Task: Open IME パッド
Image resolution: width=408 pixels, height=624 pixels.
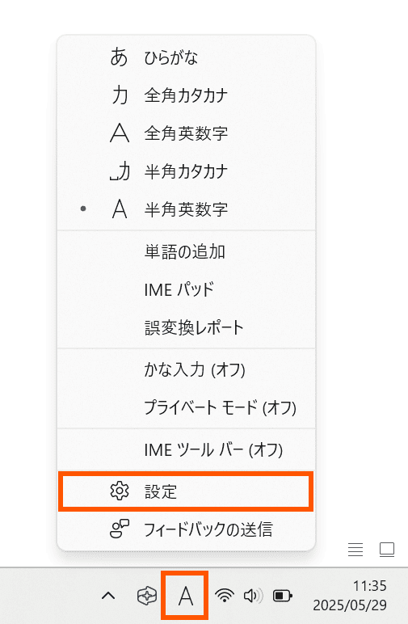Action: coord(186,289)
